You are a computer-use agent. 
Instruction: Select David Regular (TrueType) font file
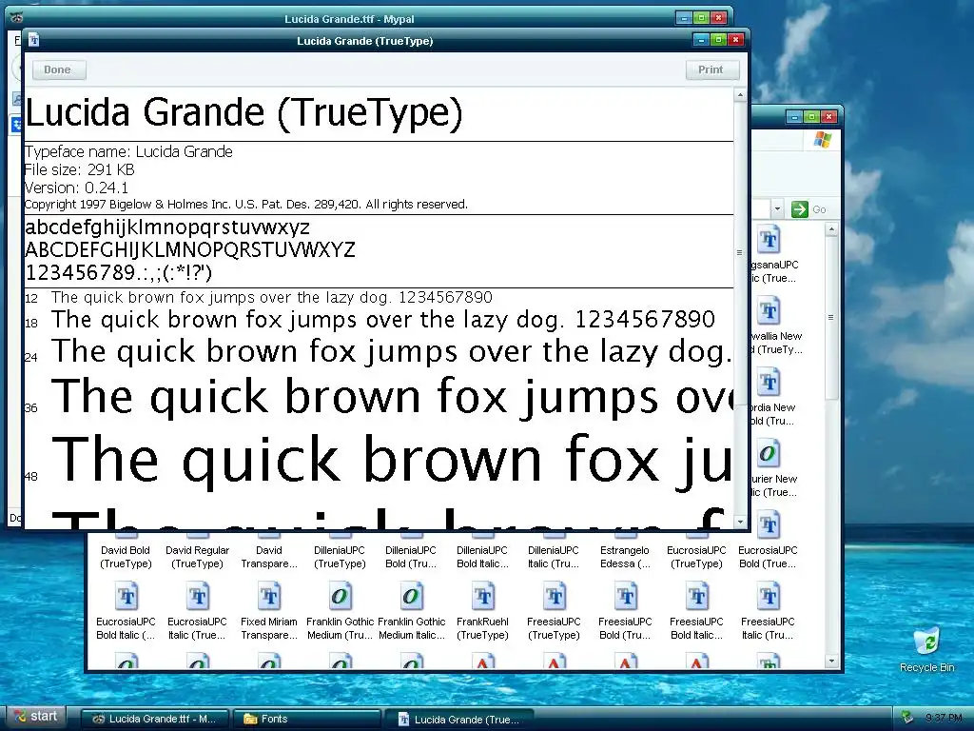(198, 556)
